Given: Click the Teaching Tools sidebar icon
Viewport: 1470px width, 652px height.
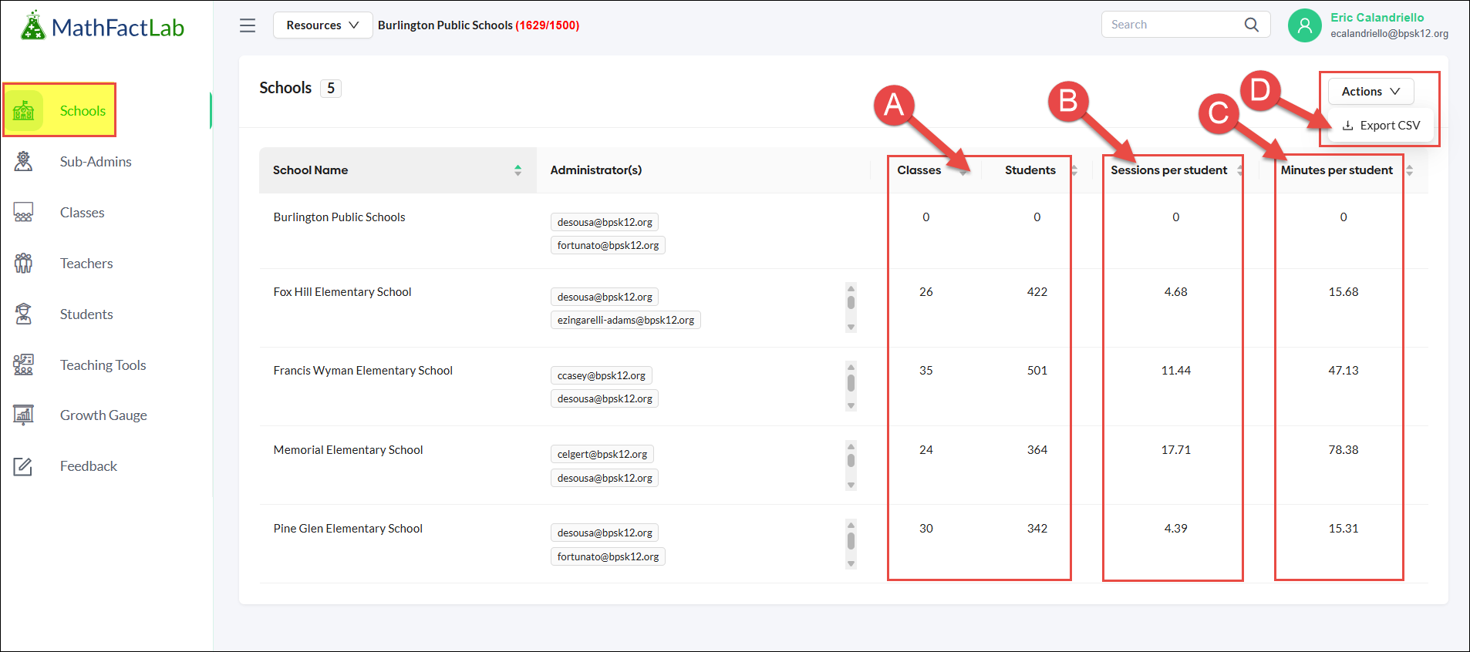Looking at the screenshot, I should (24, 365).
